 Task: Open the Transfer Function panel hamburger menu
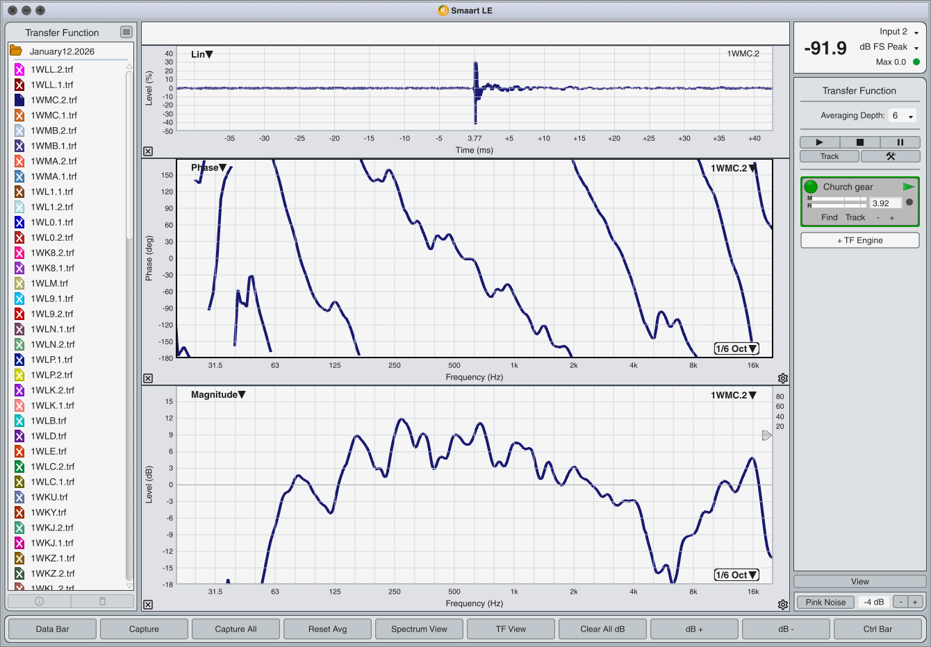point(126,32)
